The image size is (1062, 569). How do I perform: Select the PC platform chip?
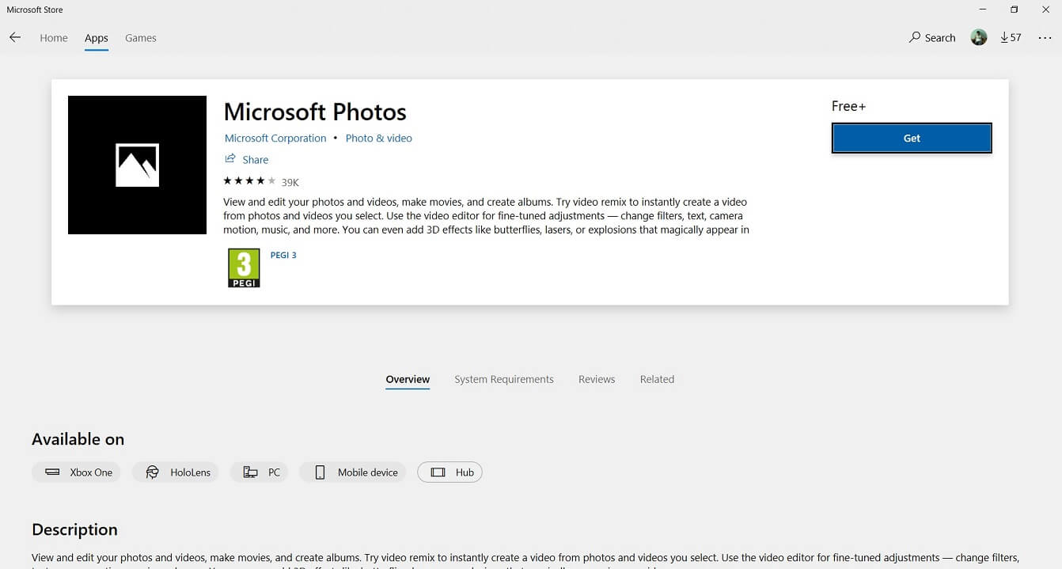(x=260, y=472)
